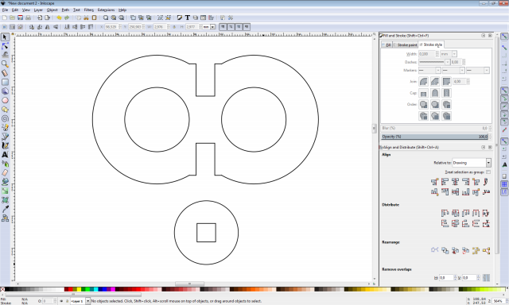This screenshot has height=305, width=509.
Task: Pick the red swatch in color palette
Action: [x=71, y=289]
